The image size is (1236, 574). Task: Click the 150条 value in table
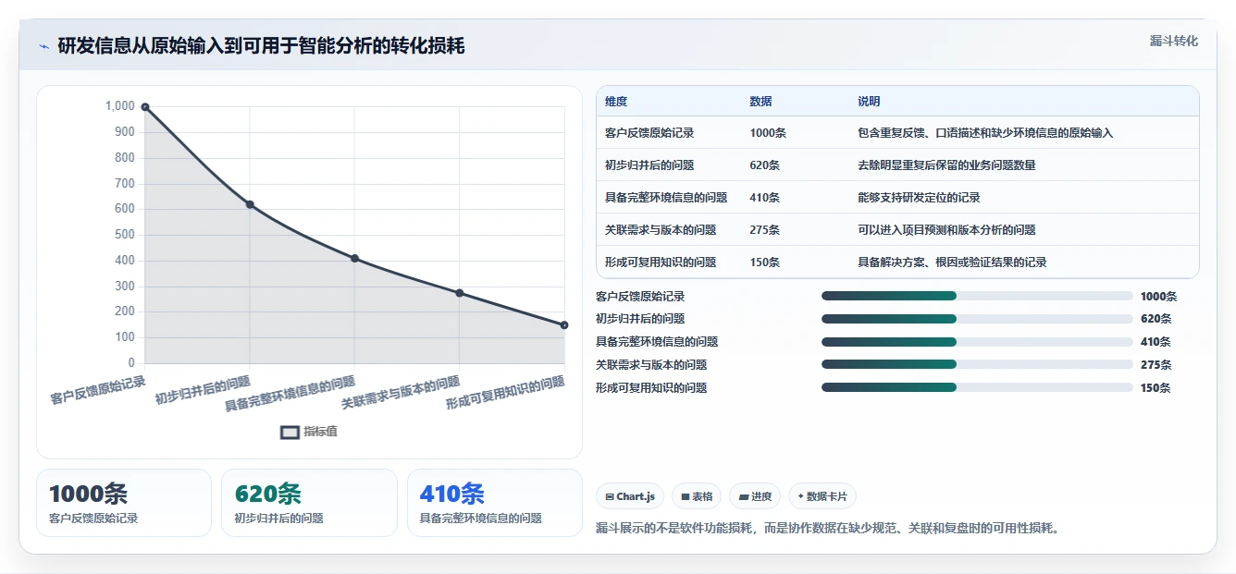[x=765, y=263]
